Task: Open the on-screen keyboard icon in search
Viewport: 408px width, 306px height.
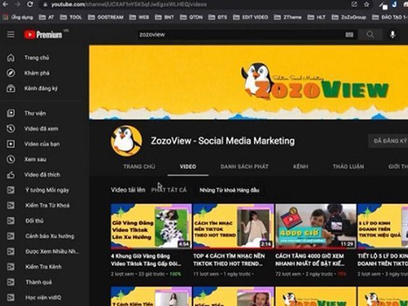Action: [349, 34]
